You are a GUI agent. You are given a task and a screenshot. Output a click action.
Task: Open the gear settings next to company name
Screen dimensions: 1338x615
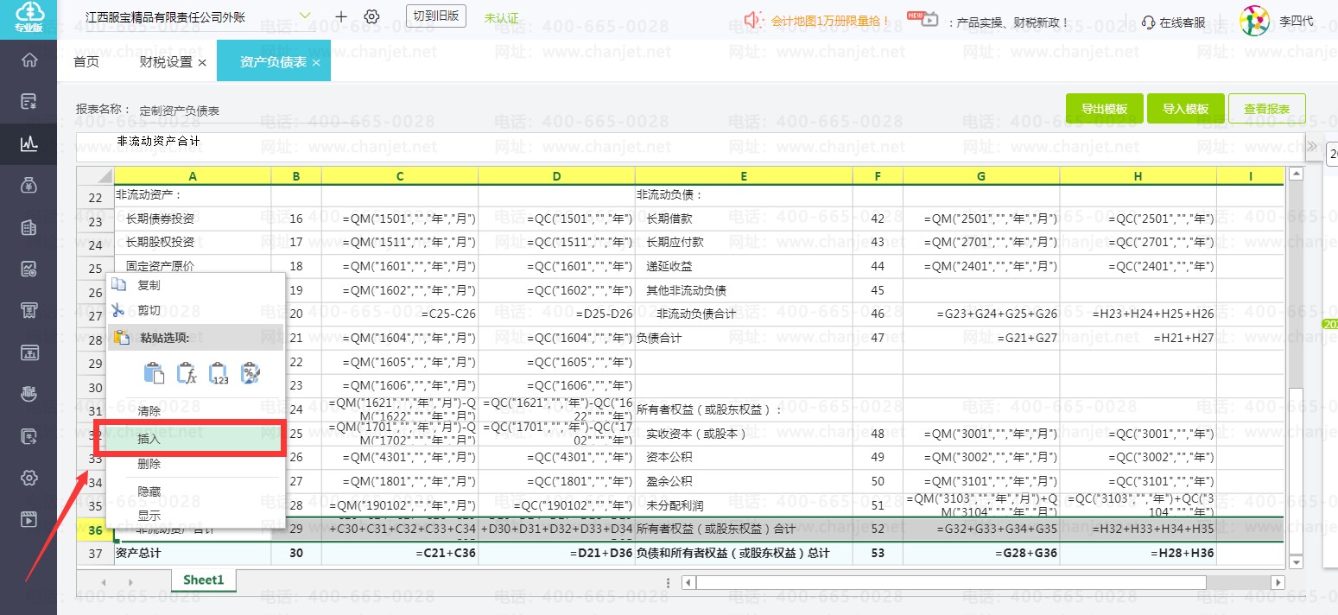371,16
